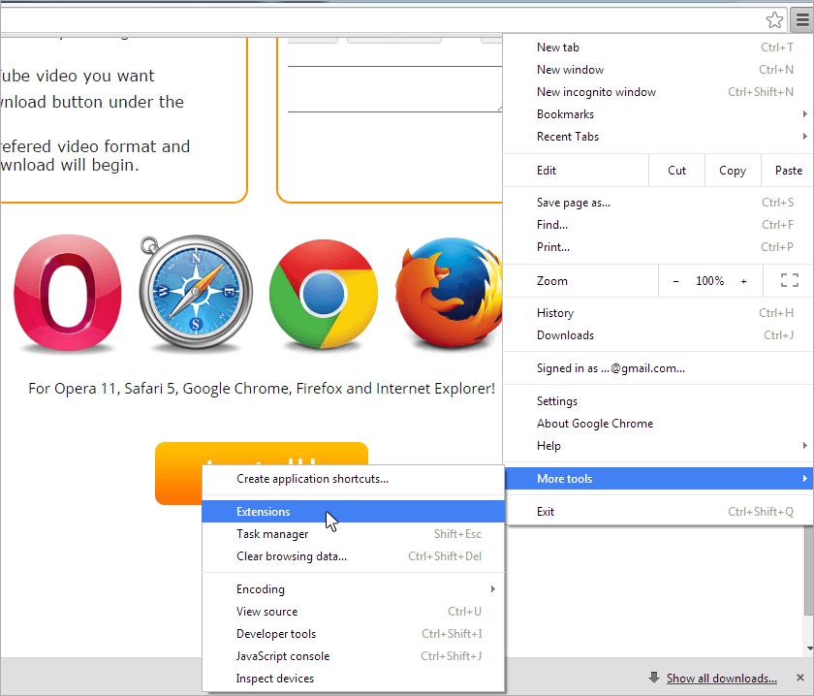Click the Safari compass logo
The height and width of the screenshot is (696, 814).
point(195,292)
